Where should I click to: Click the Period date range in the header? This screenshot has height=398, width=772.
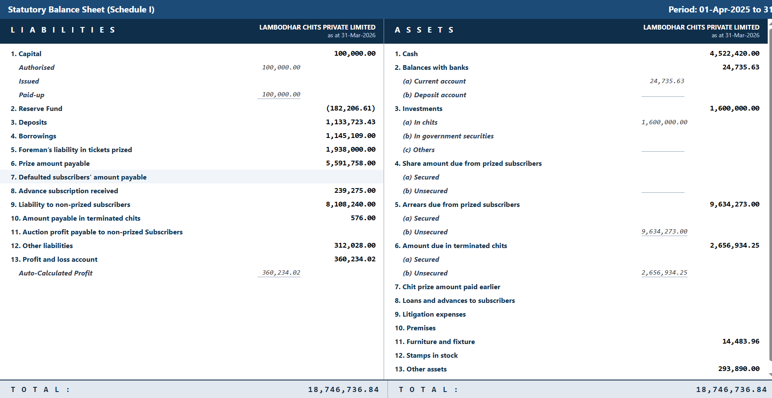(x=720, y=9)
